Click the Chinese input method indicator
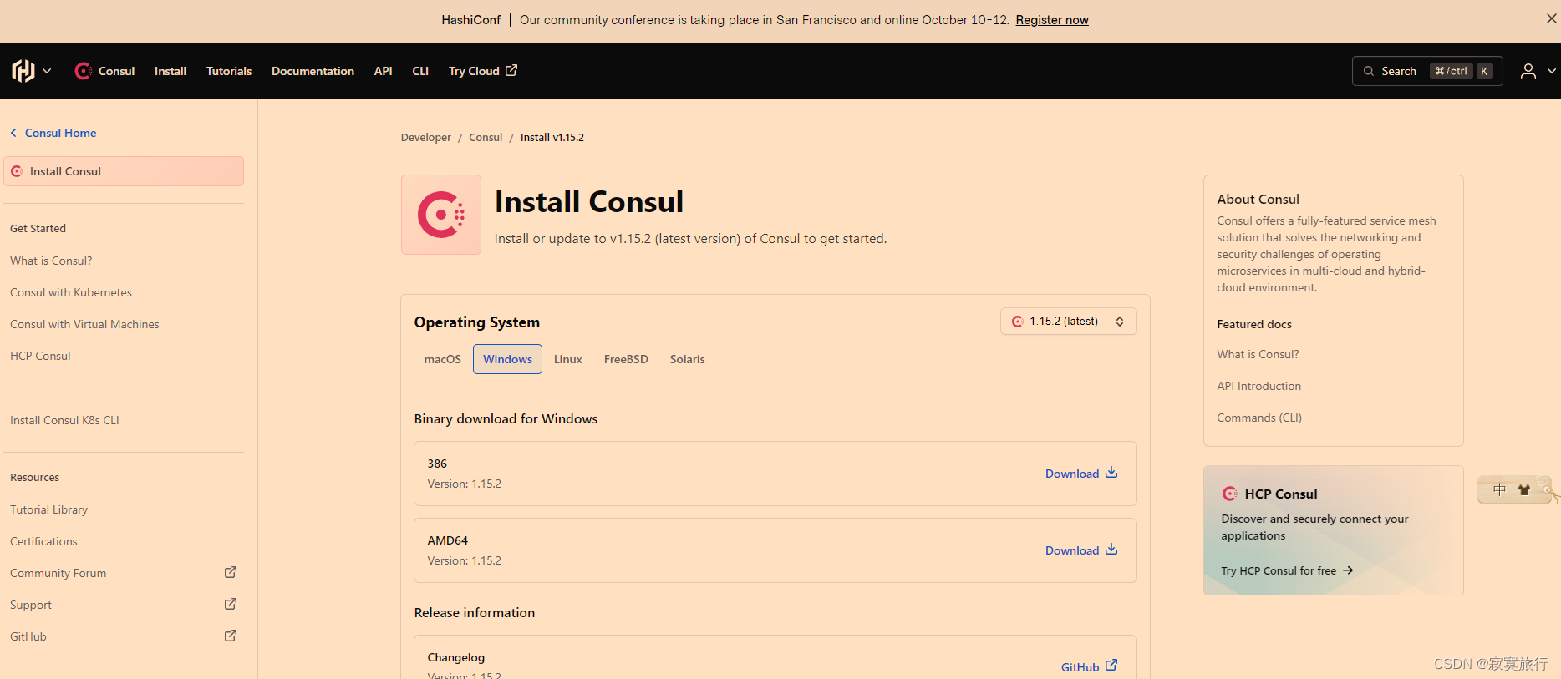Viewport: 1561px width, 679px height. point(1499,490)
